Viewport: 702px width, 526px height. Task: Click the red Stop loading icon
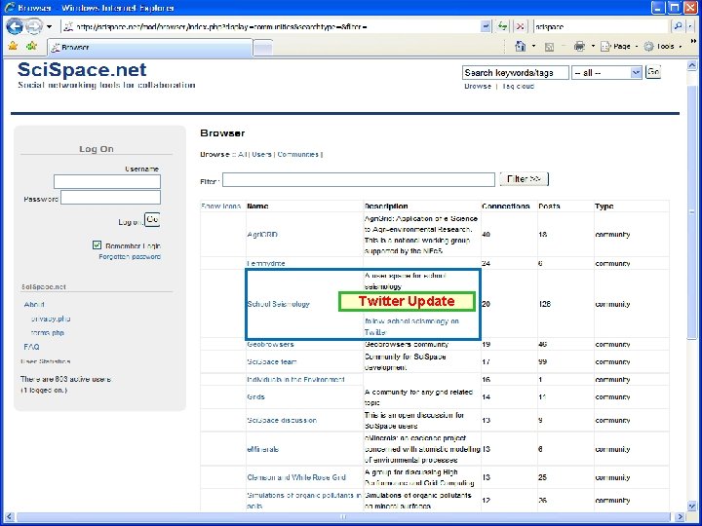click(520, 27)
